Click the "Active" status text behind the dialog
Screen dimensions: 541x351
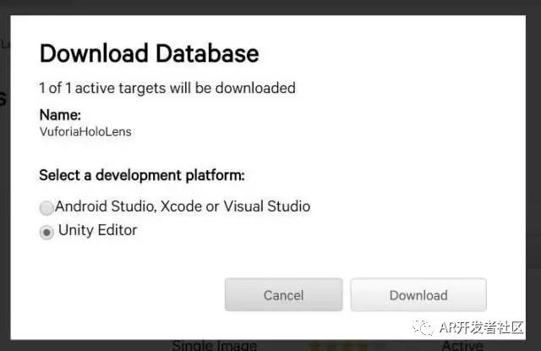pyautogui.click(x=462, y=345)
